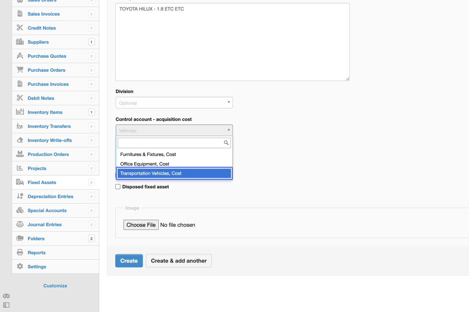Collapse the Control account acquisition cost dropdown
This screenshot has height=312, width=469.
tap(174, 131)
